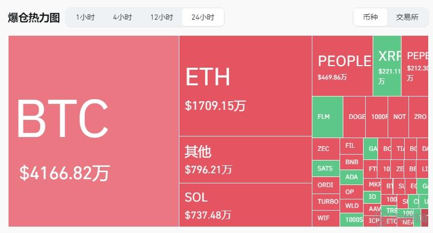Choose the 12小时 time range
433x233 pixels.
click(x=161, y=17)
